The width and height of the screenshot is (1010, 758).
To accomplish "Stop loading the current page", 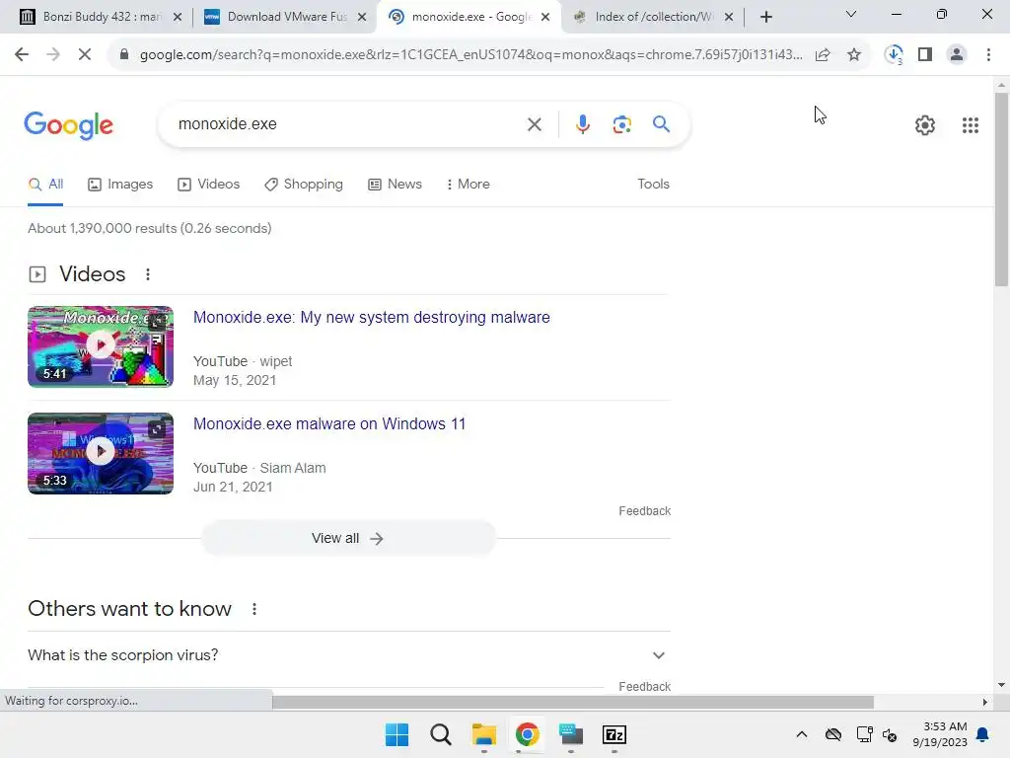I will 85,55.
